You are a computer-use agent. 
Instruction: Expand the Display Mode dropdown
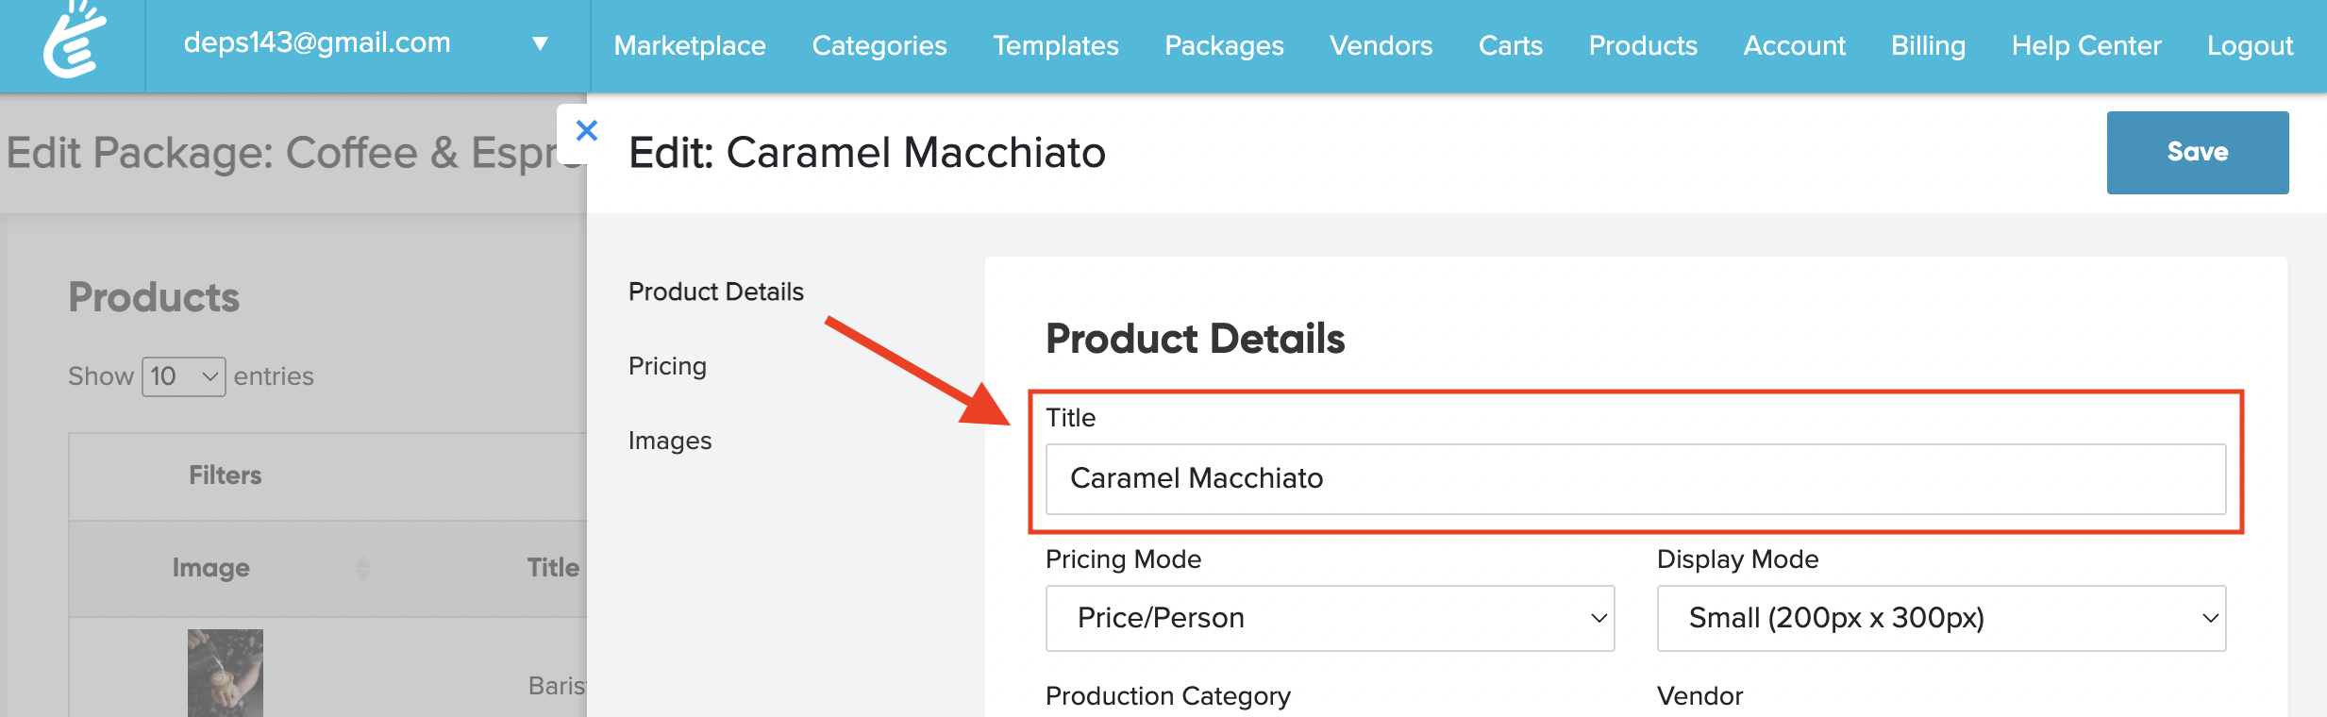click(x=1940, y=618)
